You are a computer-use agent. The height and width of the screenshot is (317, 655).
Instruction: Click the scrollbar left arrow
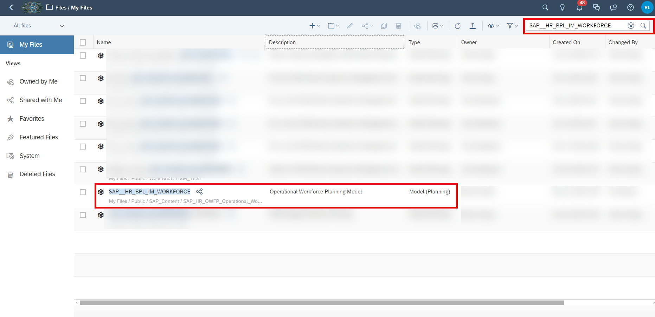pyautogui.click(x=77, y=303)
